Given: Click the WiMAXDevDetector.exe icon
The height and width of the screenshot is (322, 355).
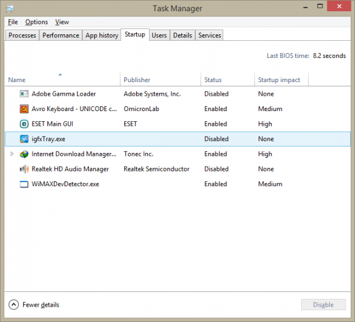Looking at the screenshot, I should [24, 184].
